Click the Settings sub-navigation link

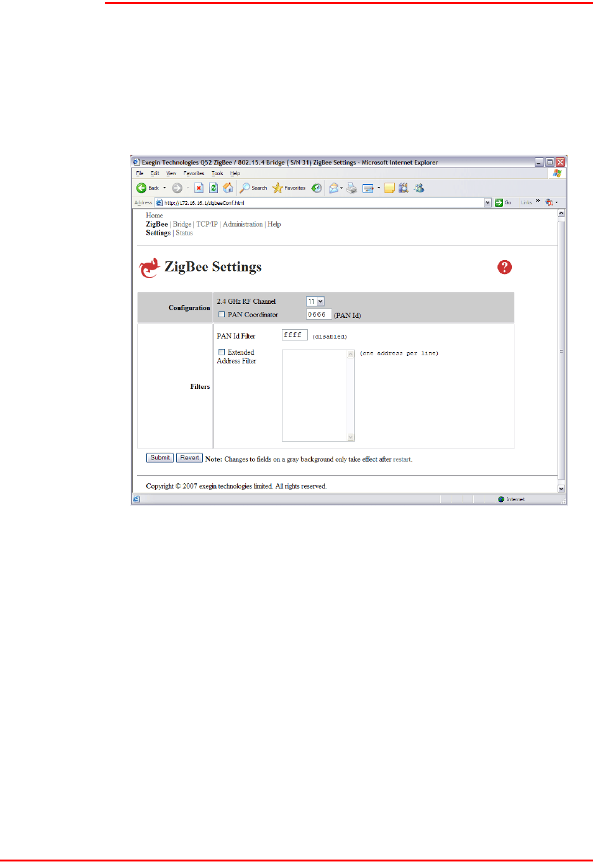point(158,233)
